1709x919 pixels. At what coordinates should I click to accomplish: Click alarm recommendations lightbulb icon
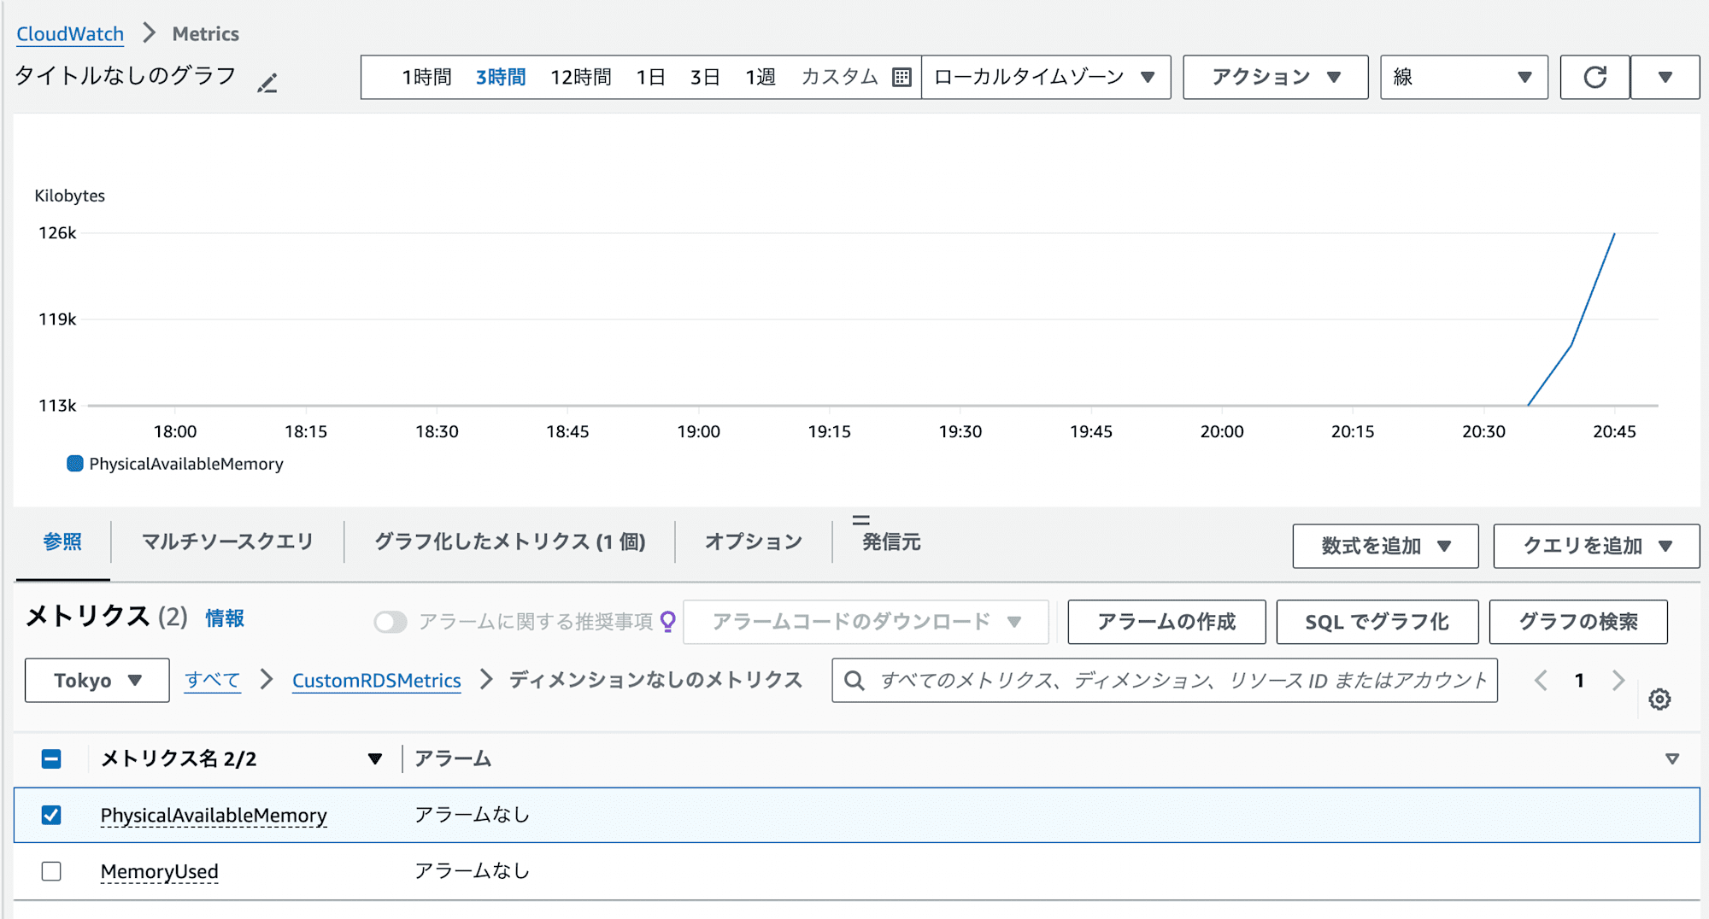[x=668, y=621]
